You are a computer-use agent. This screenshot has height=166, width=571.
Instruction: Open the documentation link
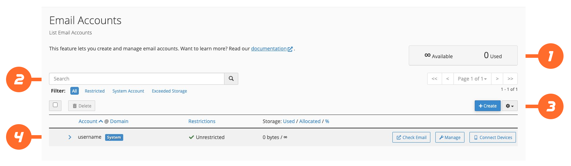point(269,49)
